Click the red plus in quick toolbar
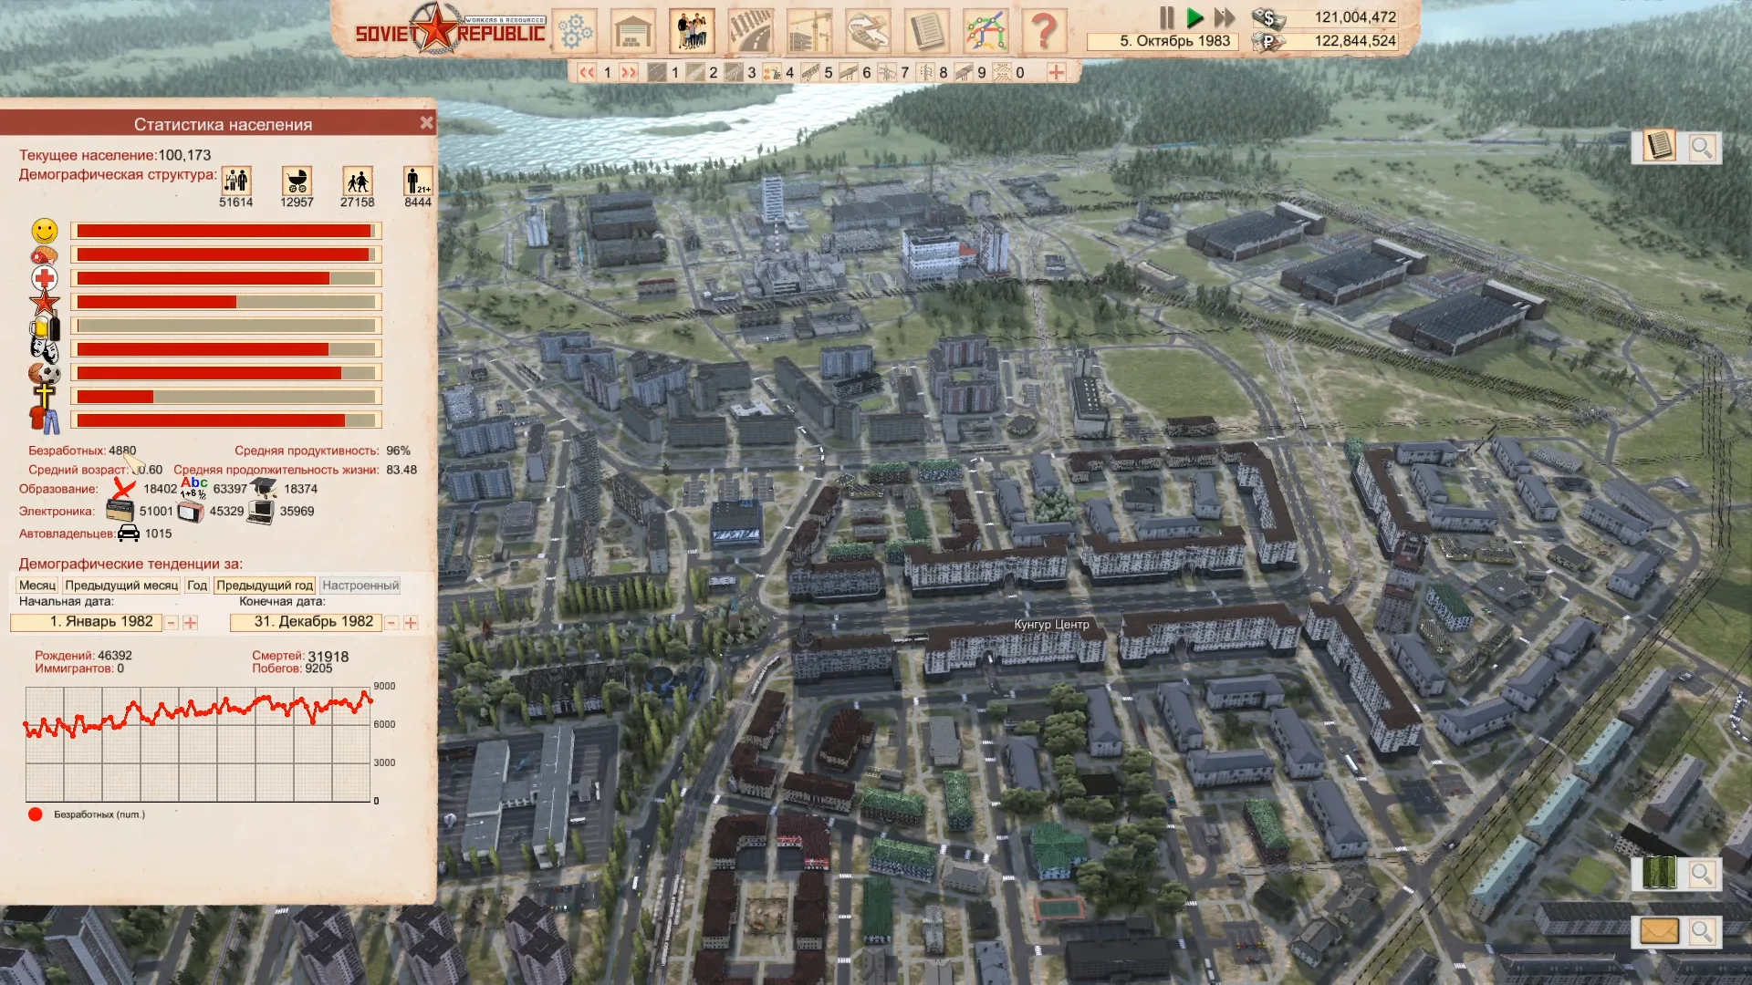The width and height of the screenshot is (1752, 985). (1056, 72)
